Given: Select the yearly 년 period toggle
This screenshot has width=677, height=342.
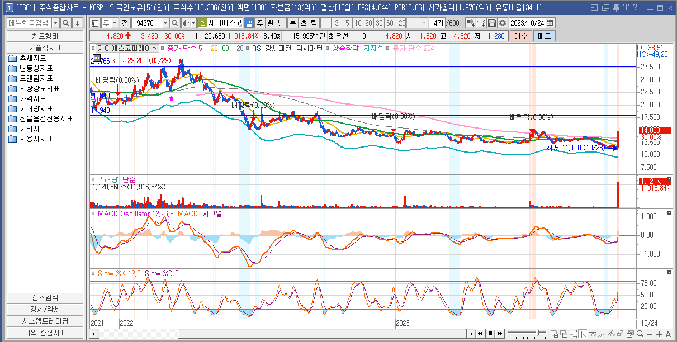Looking at the screenshot, I should click(x=281, y=23).
